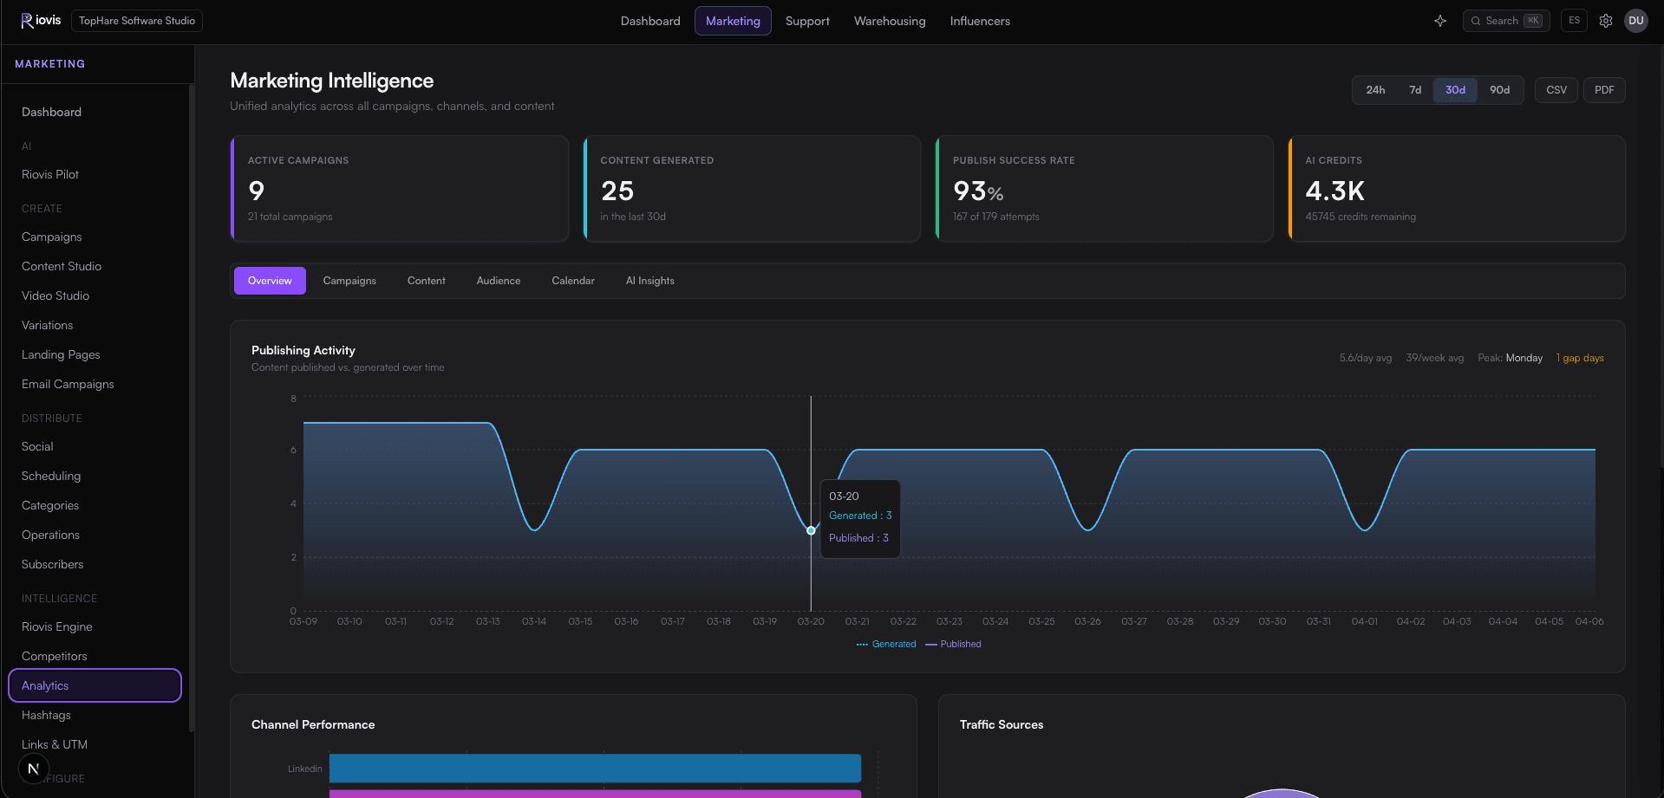Click the "Peak: Monday" text

point(1511,358)
